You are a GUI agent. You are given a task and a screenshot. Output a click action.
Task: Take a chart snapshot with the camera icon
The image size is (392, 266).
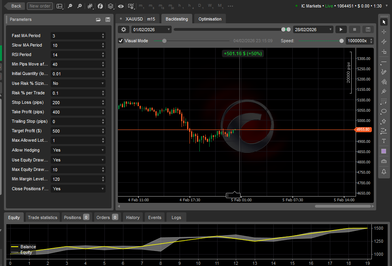coord(383,161)
